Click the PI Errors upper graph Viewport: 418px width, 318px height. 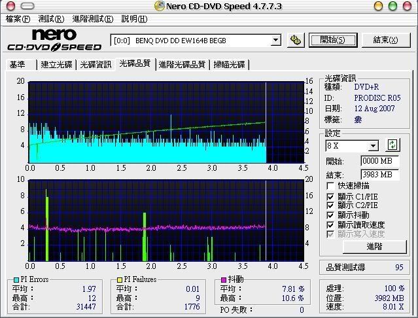(x=166, y=122)
